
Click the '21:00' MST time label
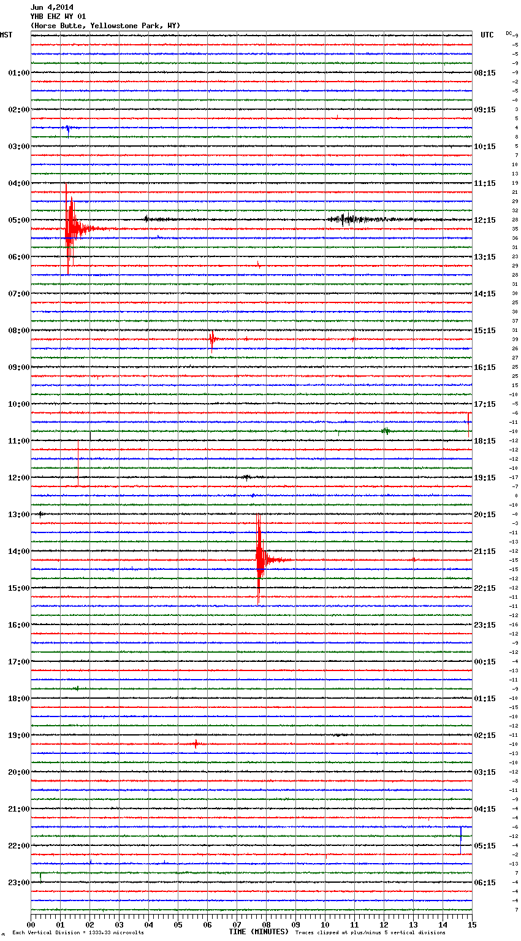[18, 809]
